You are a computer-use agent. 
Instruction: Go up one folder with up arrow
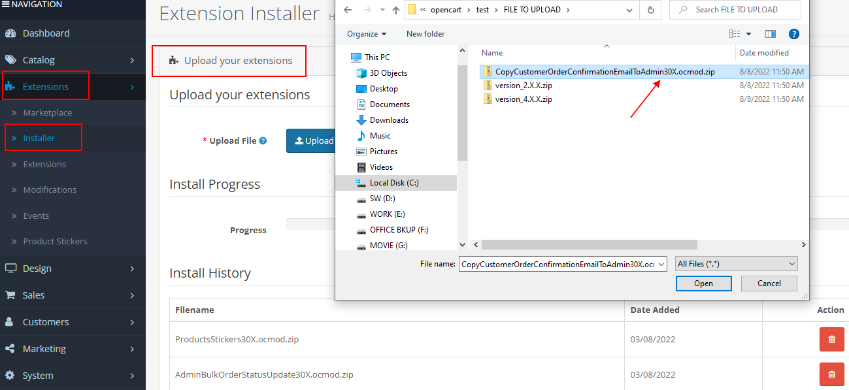396,10
